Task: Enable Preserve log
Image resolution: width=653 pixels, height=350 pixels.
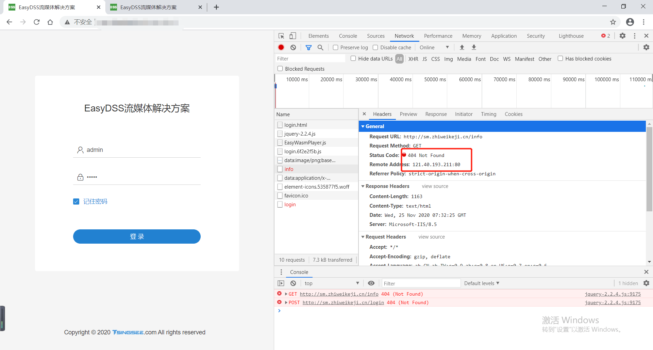Action: point(335,47)
